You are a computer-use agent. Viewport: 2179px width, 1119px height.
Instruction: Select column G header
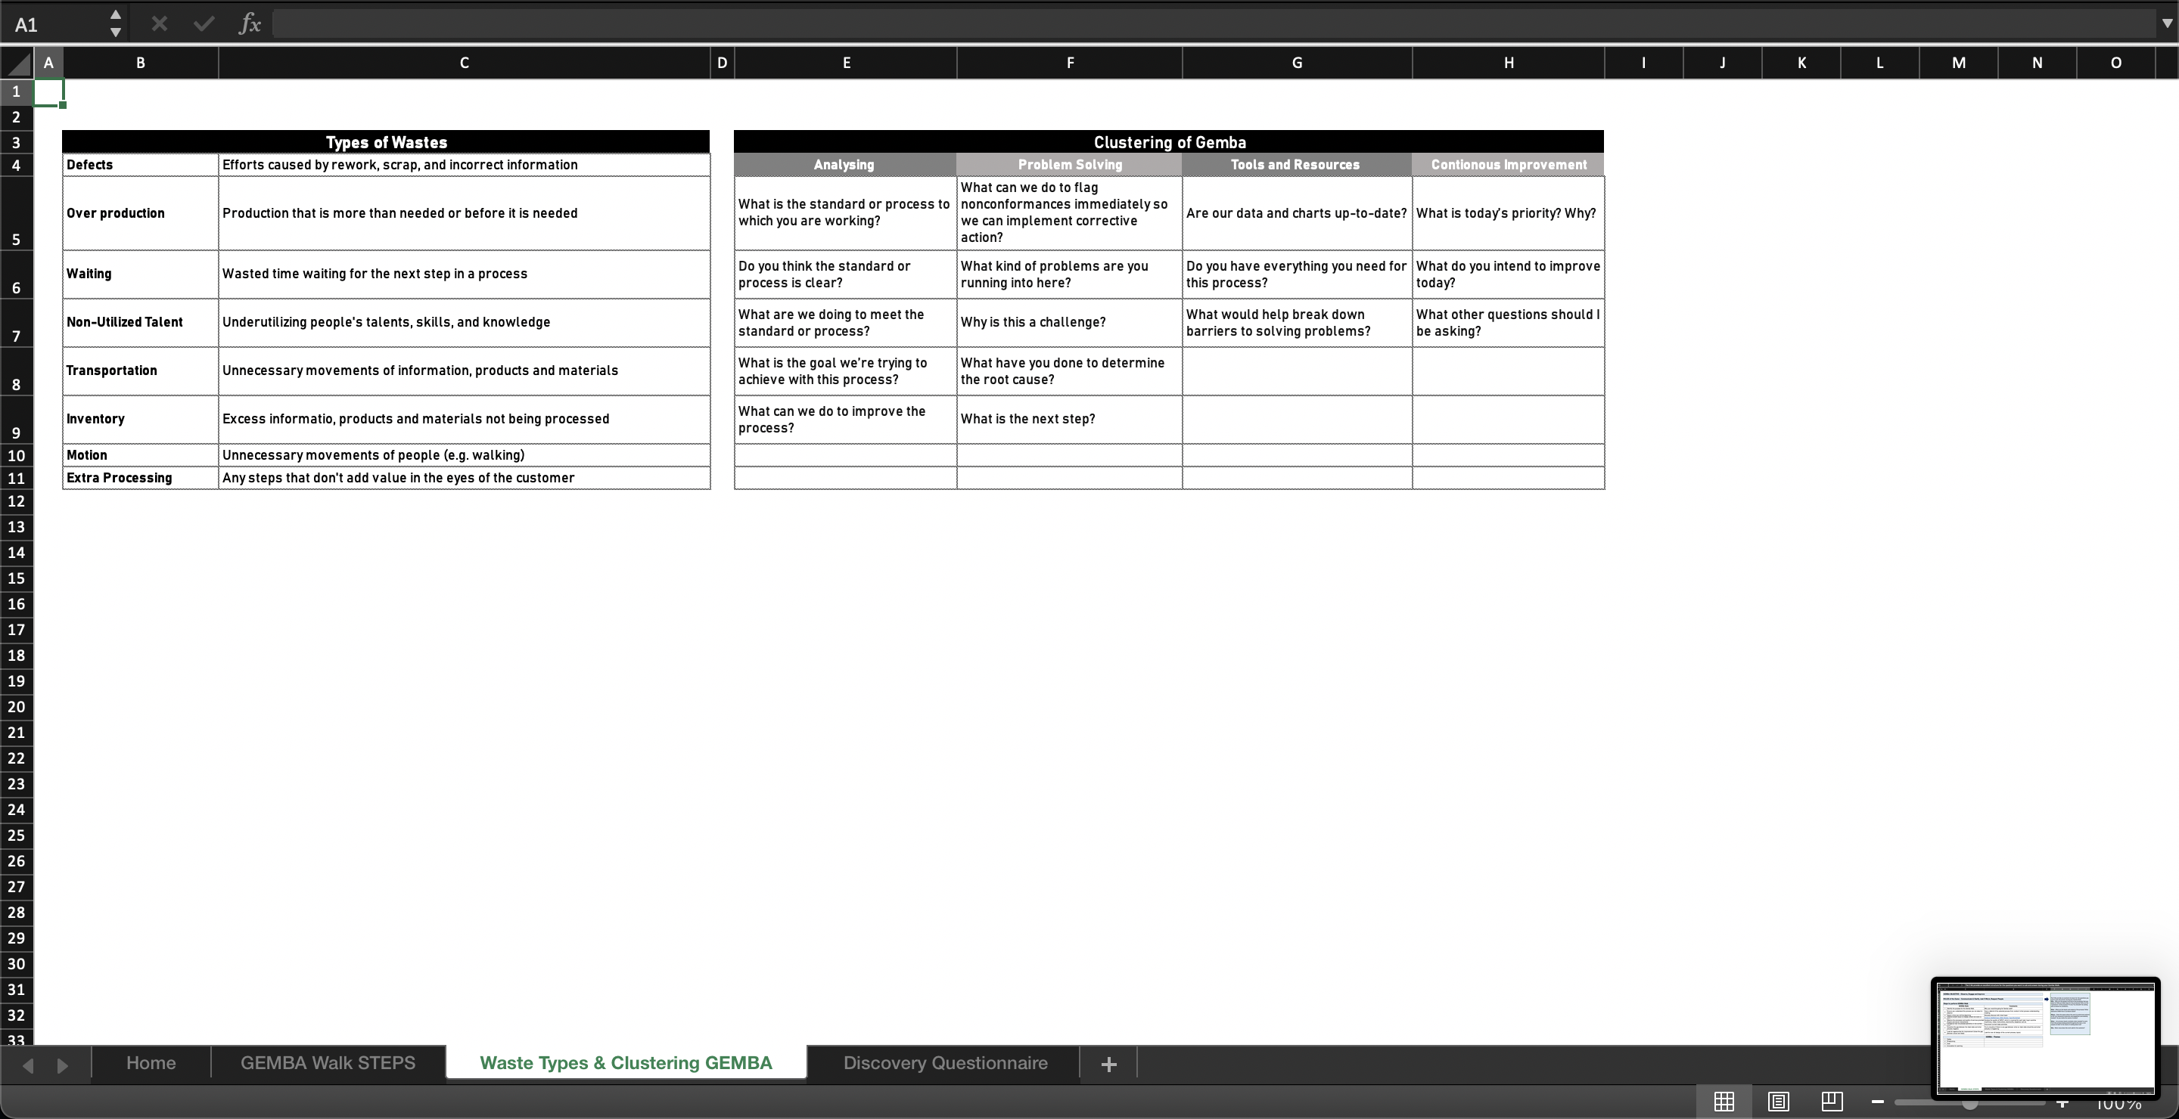pos(1297,63)
